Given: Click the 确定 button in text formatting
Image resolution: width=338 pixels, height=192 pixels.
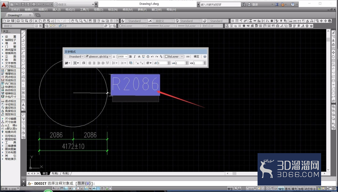Looking at the screenshot, I should [196, 56].
